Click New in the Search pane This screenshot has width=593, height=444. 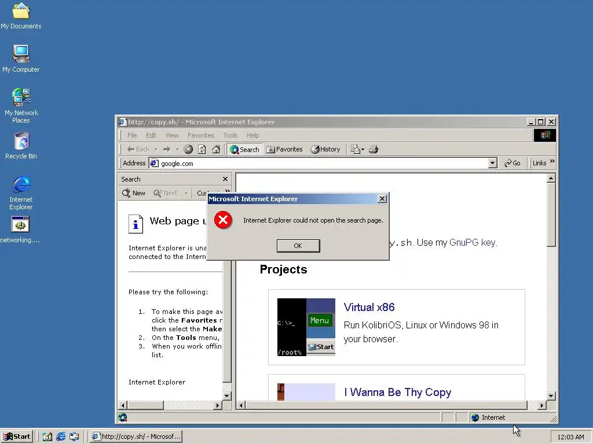pyautogui.click(x=134, y=193)
